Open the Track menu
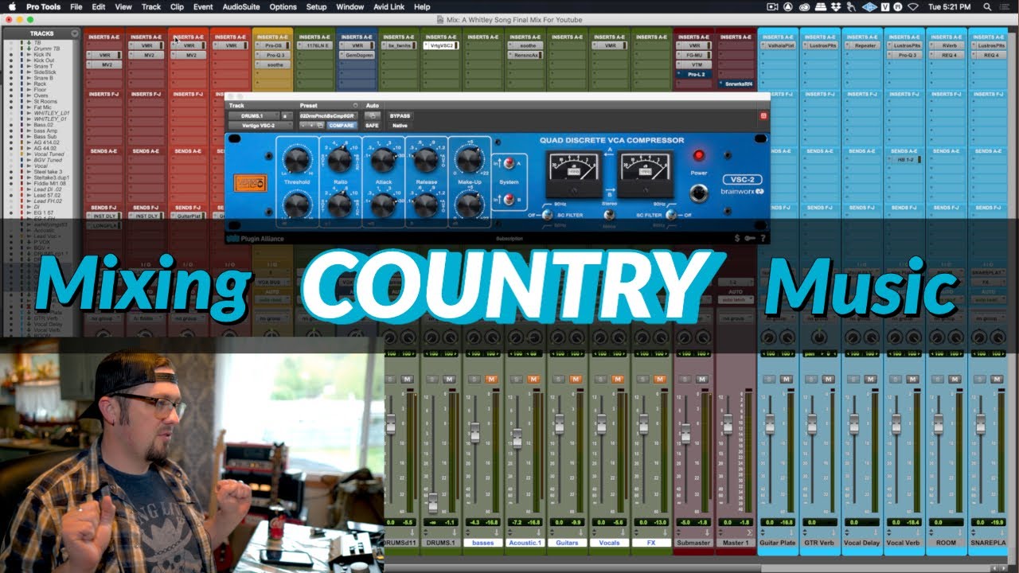This screenshot has height=573, width=1019. (150, 6)
